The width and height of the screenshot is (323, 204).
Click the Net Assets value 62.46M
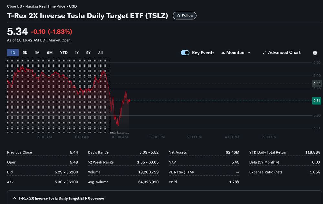[233, 152]
